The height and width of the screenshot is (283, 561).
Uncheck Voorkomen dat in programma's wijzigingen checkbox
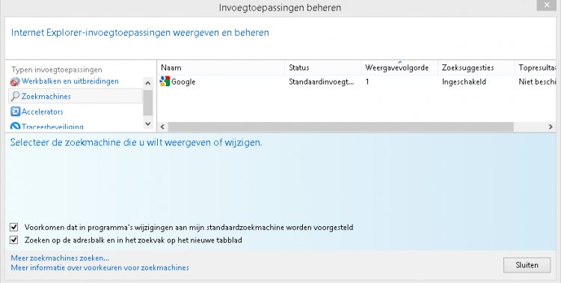14,227
